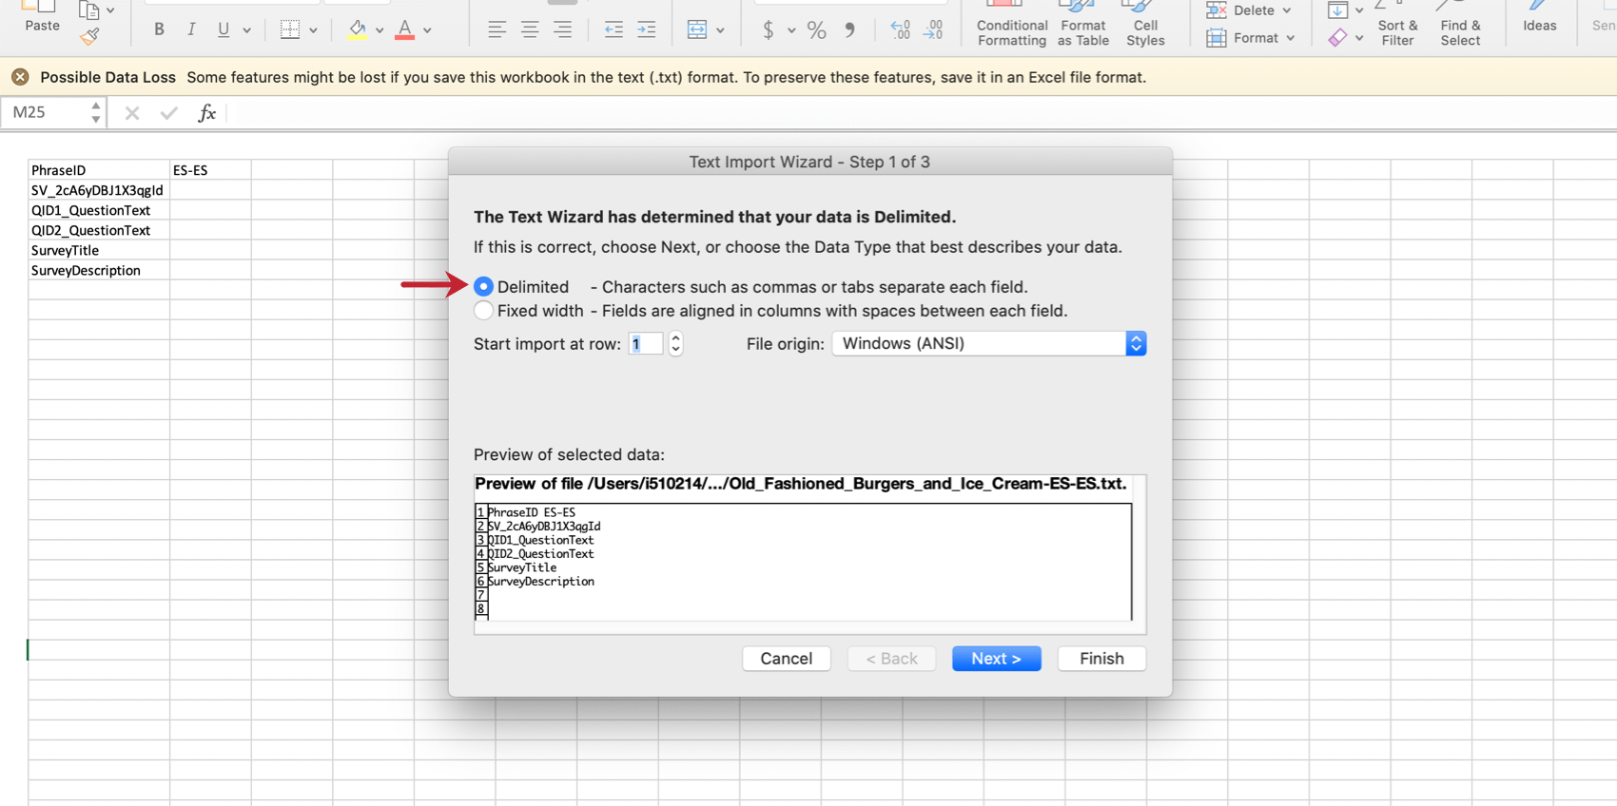The image size is (1617, 806).
Task: Align text right
Action: click(x=562, y=29)
